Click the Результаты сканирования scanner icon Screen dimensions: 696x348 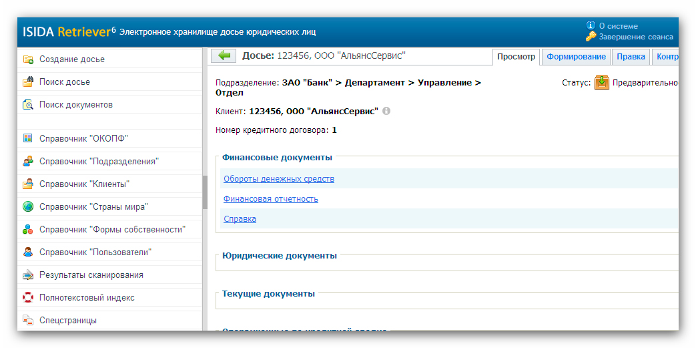[28, 275]
